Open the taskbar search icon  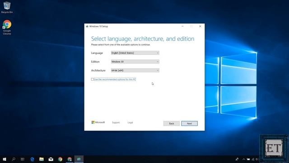(14, 159)
